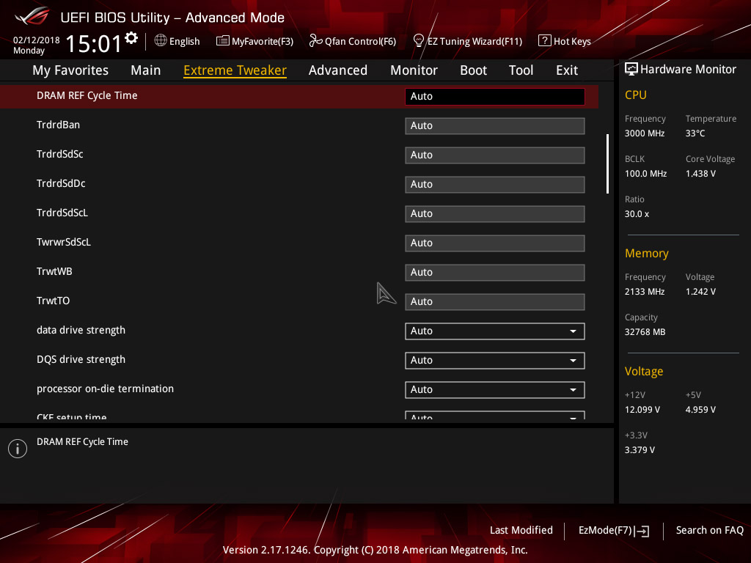Select the DRAM REF Cycle Time label
The height and width of the screenshot is (563, 751).
click(x=87, y=96)
